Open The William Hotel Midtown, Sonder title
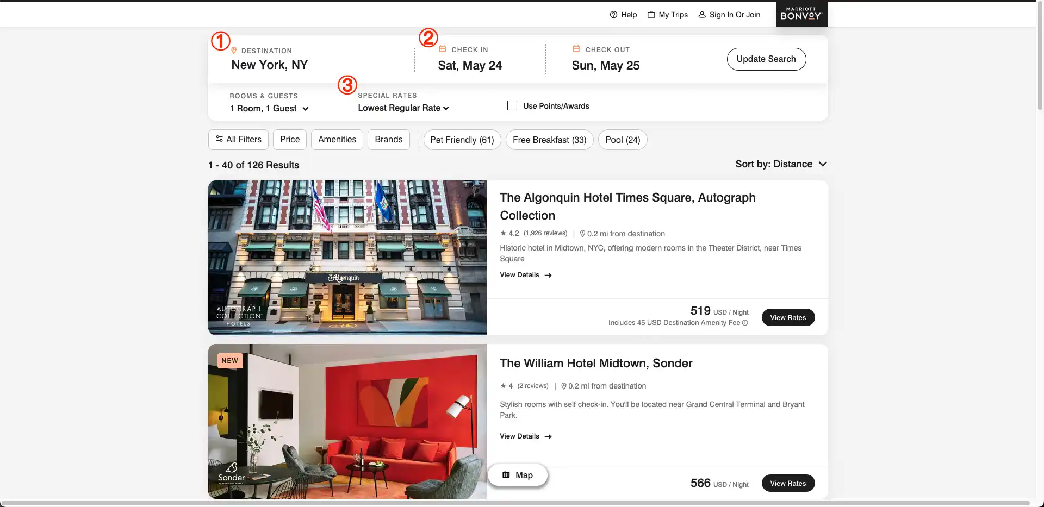Viewport: 1044px width, 507px height. pos(596,364)
